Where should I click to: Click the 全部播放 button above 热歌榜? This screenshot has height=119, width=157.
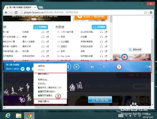[x=99, y=27]
